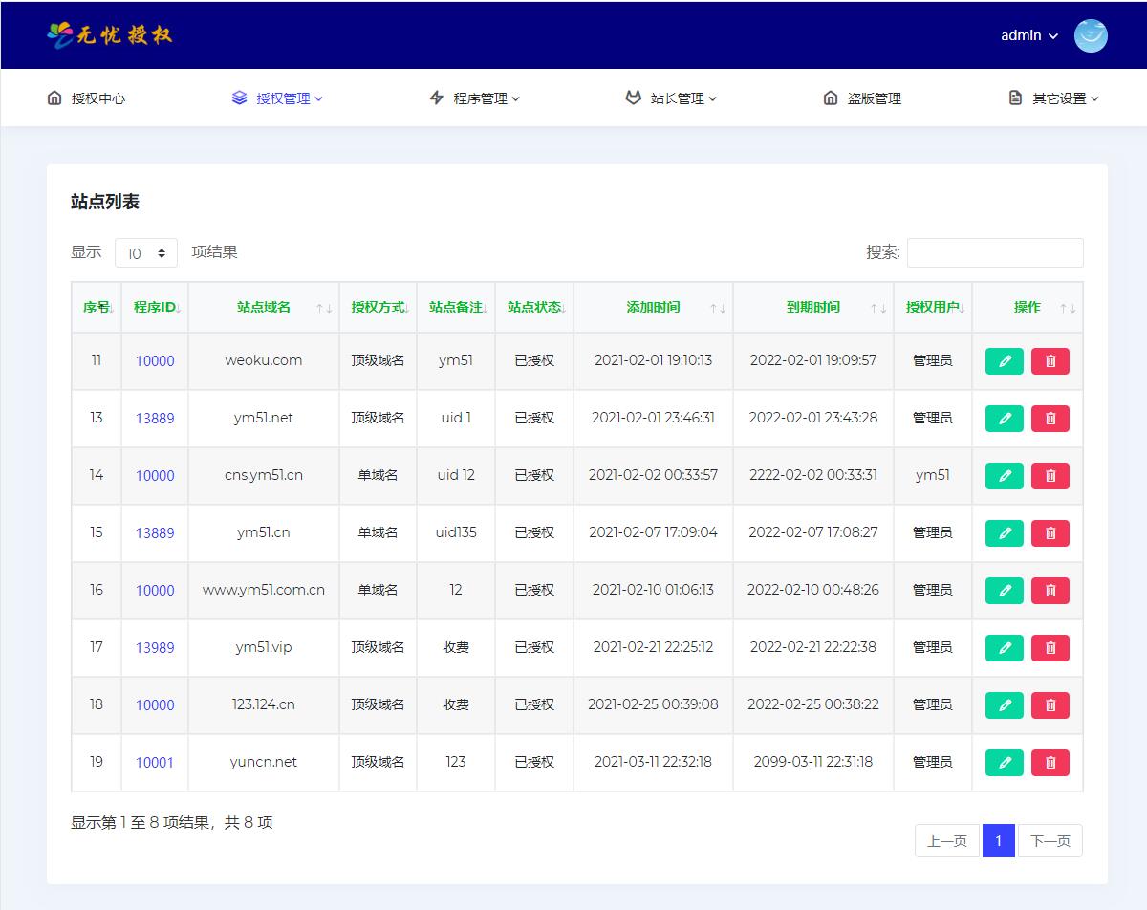Click the 无忧授权 logo

click(110, 35)
